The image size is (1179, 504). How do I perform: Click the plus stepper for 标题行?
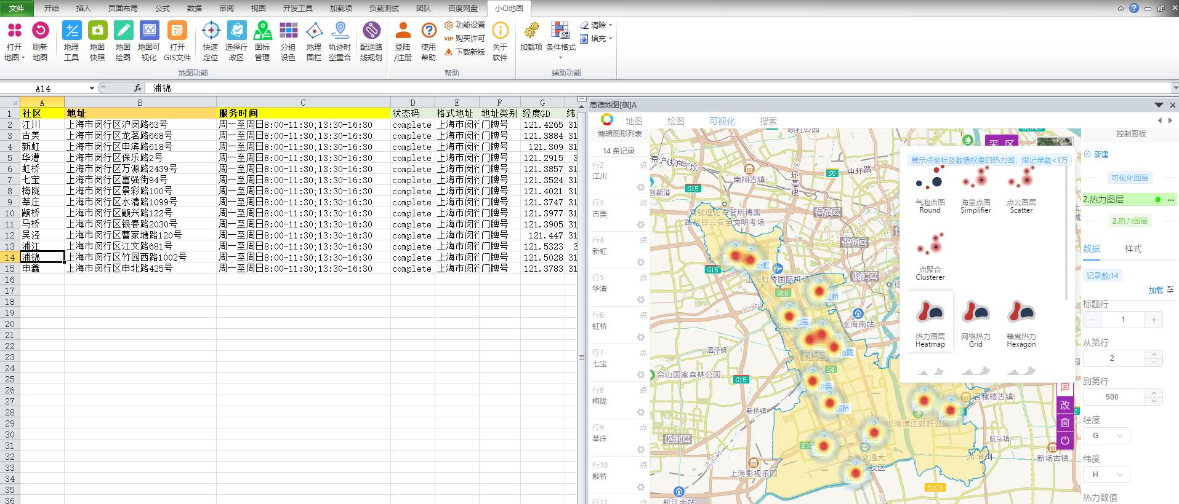[x=1153, y=320]
